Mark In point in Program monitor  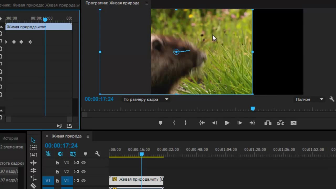[174, 123]
